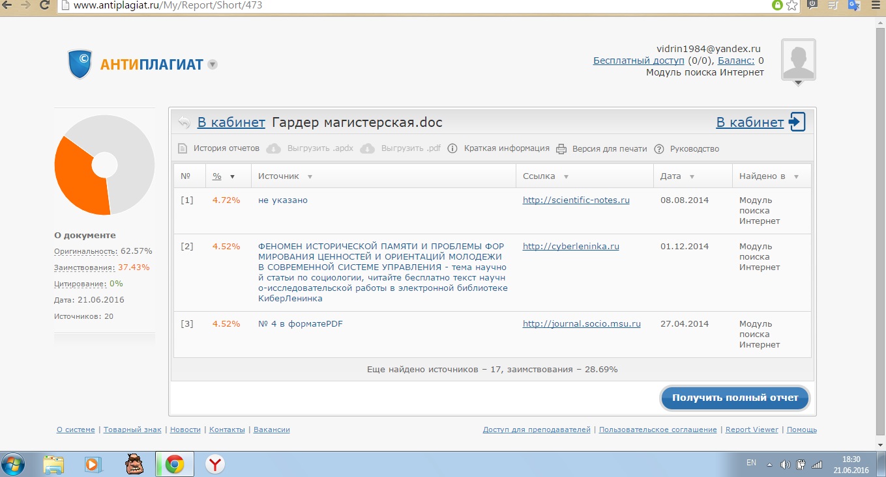Open Версия для печати print version
This screenshot has height=477, width=886.
[x=609, y=148]
